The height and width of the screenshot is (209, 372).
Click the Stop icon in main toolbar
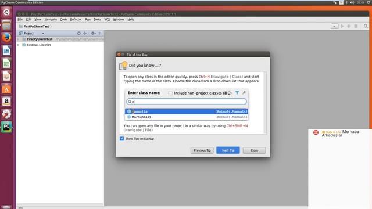(x=356, y=26)
